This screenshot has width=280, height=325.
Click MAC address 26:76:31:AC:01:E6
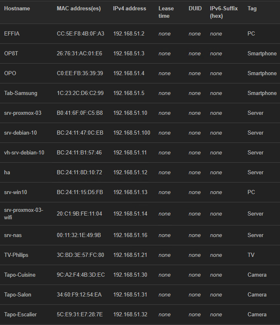80,53
